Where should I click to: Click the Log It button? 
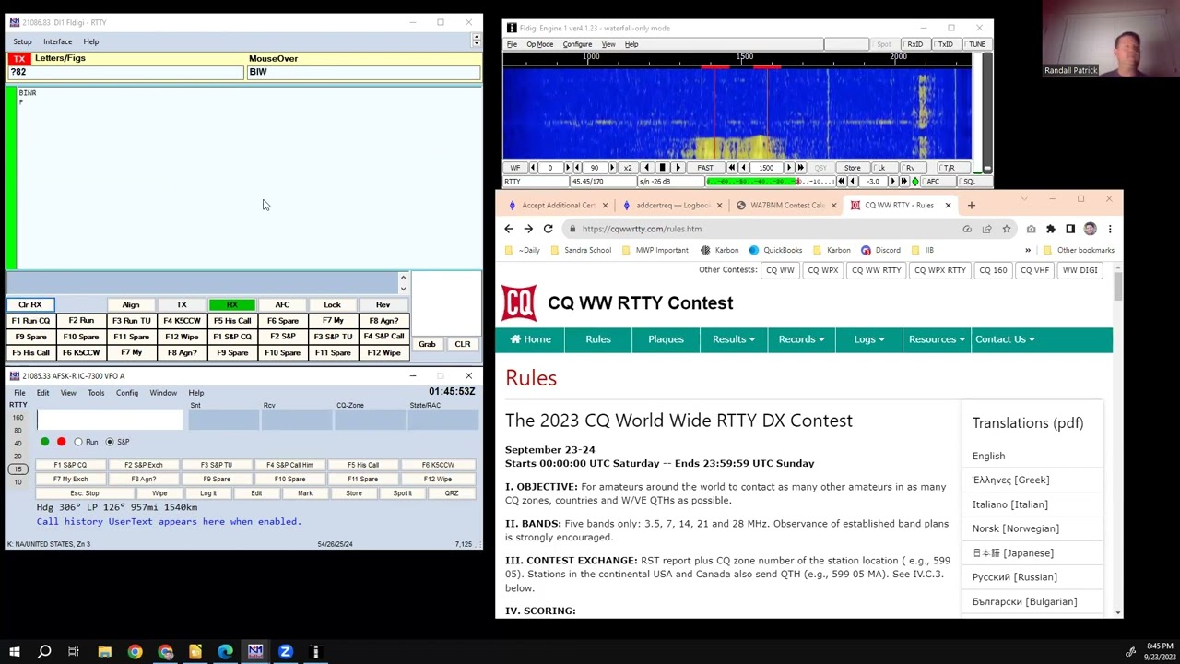pos(208,493)
